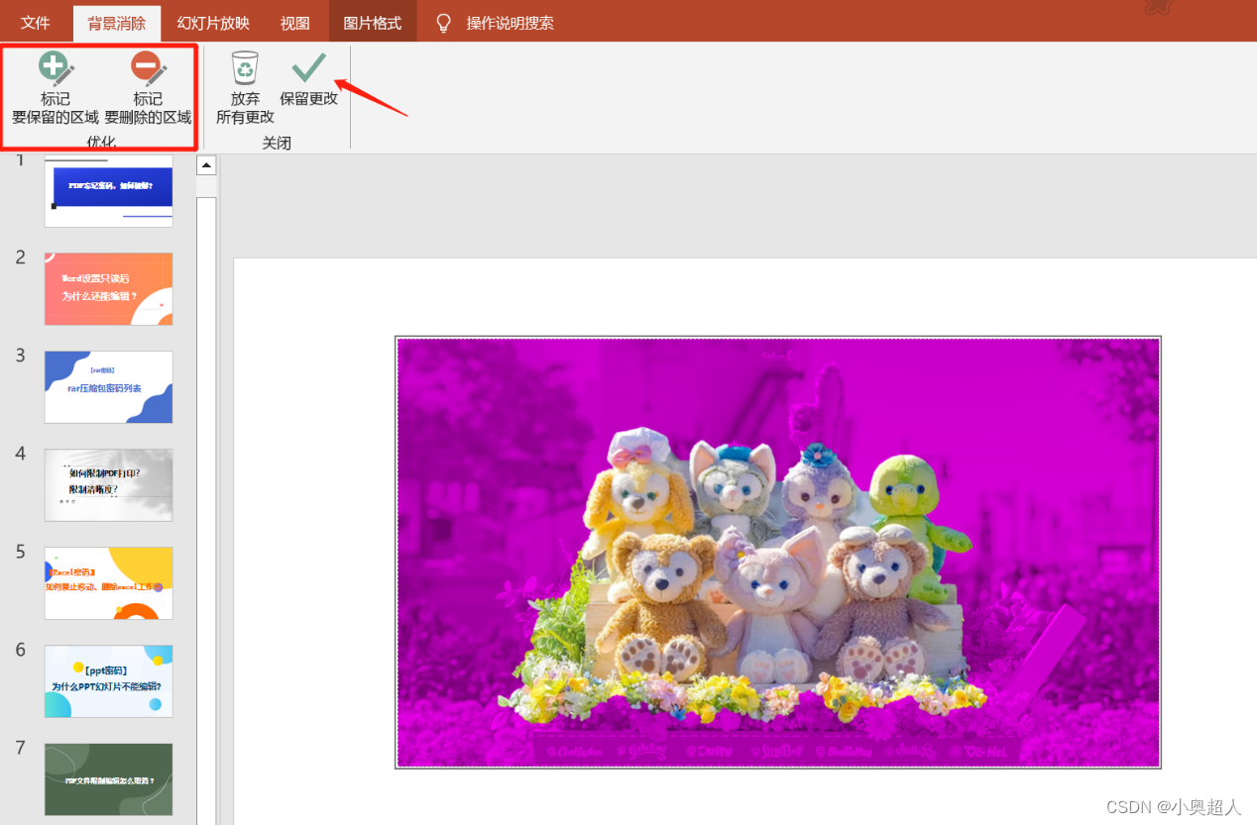This screenshot has width=1257, height=825.
Task: Select slide 7 green PDF thumbnail
Action: pyautogui.click(x=109, y=778)
